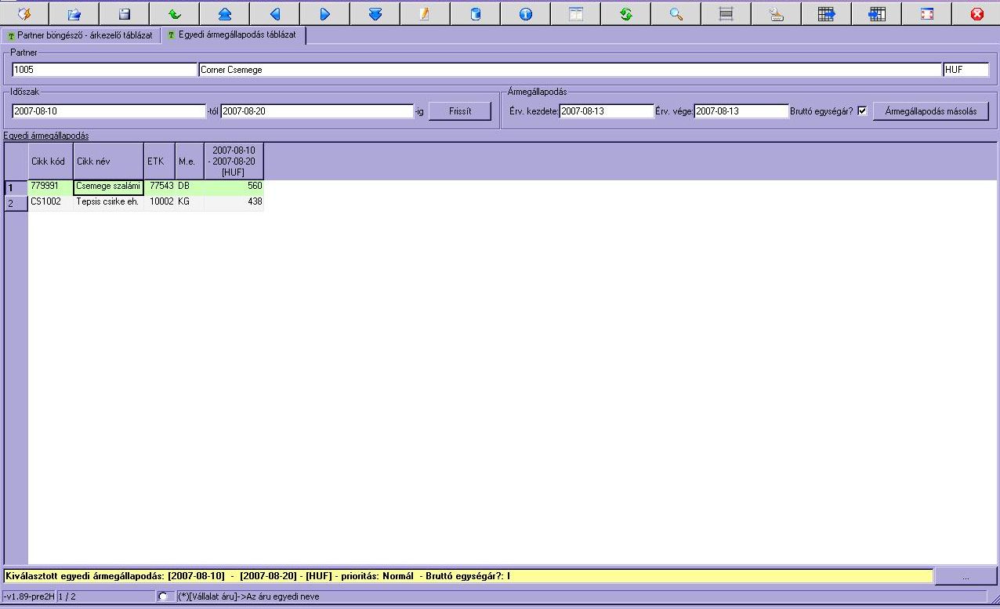Open search with the magnifying glass icon
The width and height of the screenshot is (1000, 609).
(x=676, y=14)
